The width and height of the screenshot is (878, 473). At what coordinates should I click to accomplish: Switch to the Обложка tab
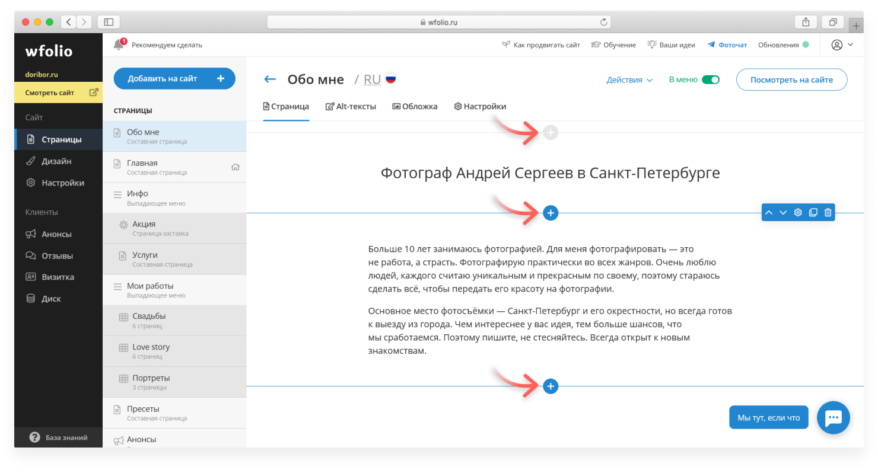point(415,107)
